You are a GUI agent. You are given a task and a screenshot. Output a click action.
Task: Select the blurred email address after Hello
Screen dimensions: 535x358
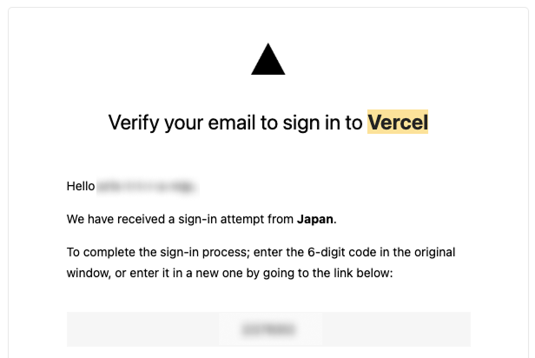click(148, 187)
